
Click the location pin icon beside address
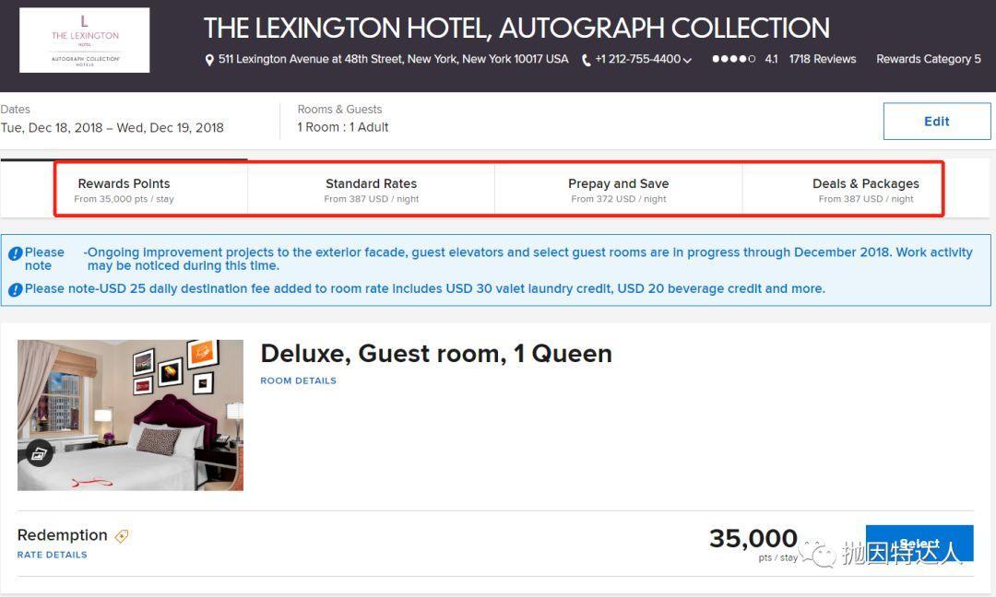click(x=209, y=60)
